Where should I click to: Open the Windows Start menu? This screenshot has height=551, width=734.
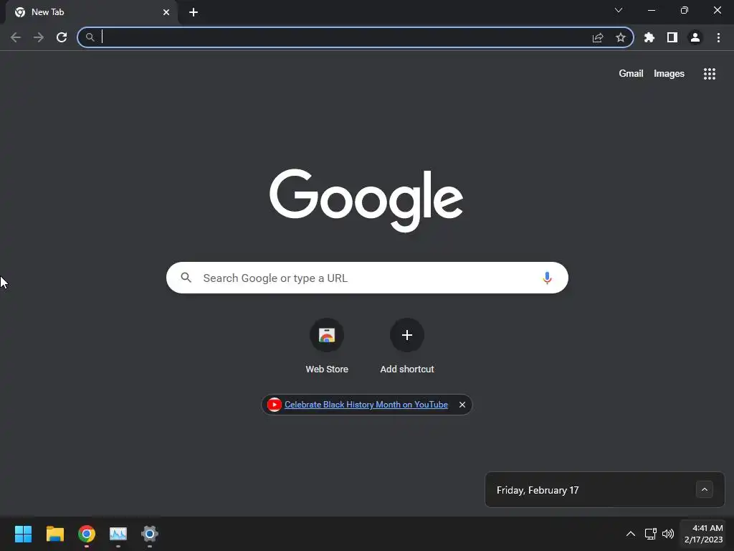point(23,534)
